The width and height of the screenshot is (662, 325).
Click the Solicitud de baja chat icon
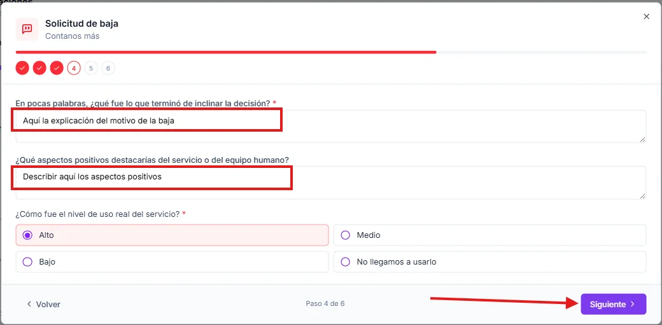coord(27,29)
